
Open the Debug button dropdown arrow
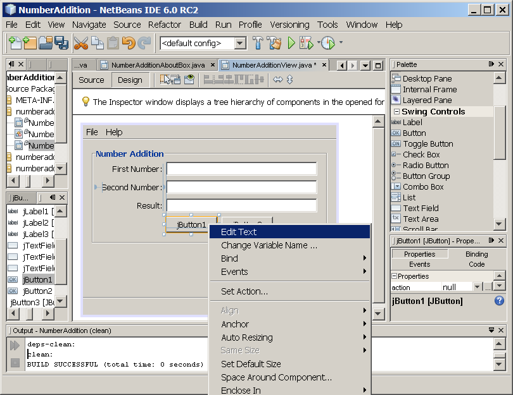(x=319, y=42)
